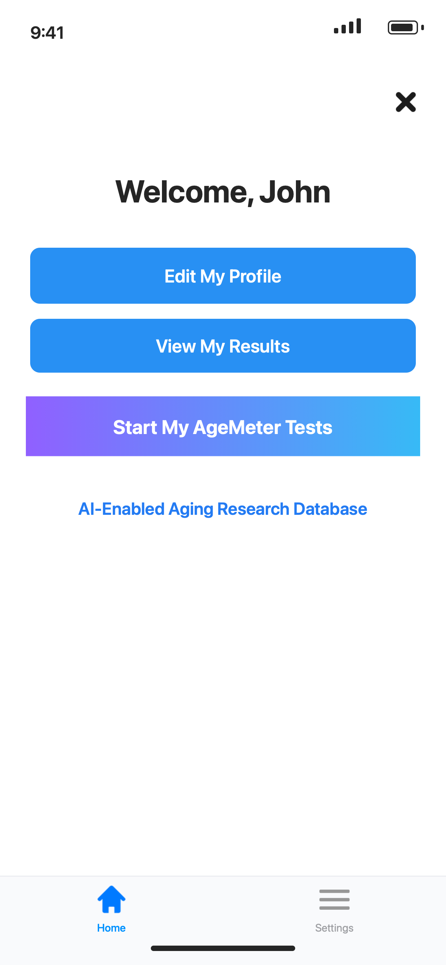Click the View My Results button

click(x=223, y=345)
